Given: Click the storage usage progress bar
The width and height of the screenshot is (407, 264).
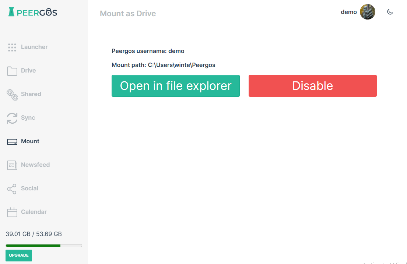Looking at the screenshot, I should pyautogui.click(x=44, y=246).
